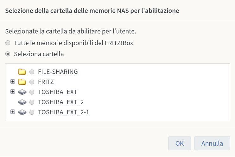Select the FILE-SHARING folder radio button
The image size is (235, 157).
pos(32,72)
